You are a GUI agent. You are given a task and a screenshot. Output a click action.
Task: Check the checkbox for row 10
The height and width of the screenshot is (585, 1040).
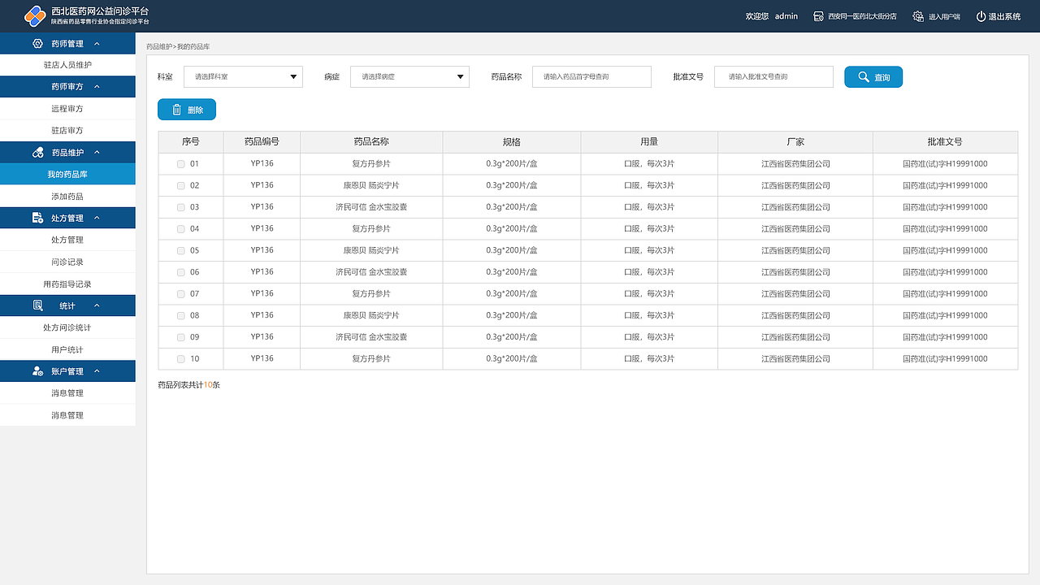pyautogui.click(x=180, y=359)
